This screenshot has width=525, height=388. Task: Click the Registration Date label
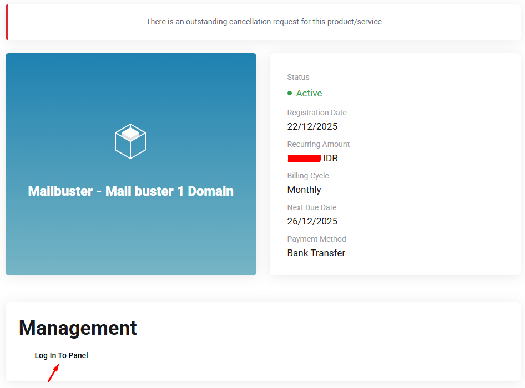317,113
